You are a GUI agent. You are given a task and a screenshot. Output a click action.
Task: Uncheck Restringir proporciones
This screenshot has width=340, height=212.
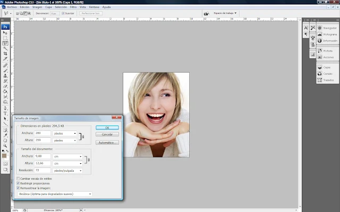pyautogui.click(x=18, y=183)
